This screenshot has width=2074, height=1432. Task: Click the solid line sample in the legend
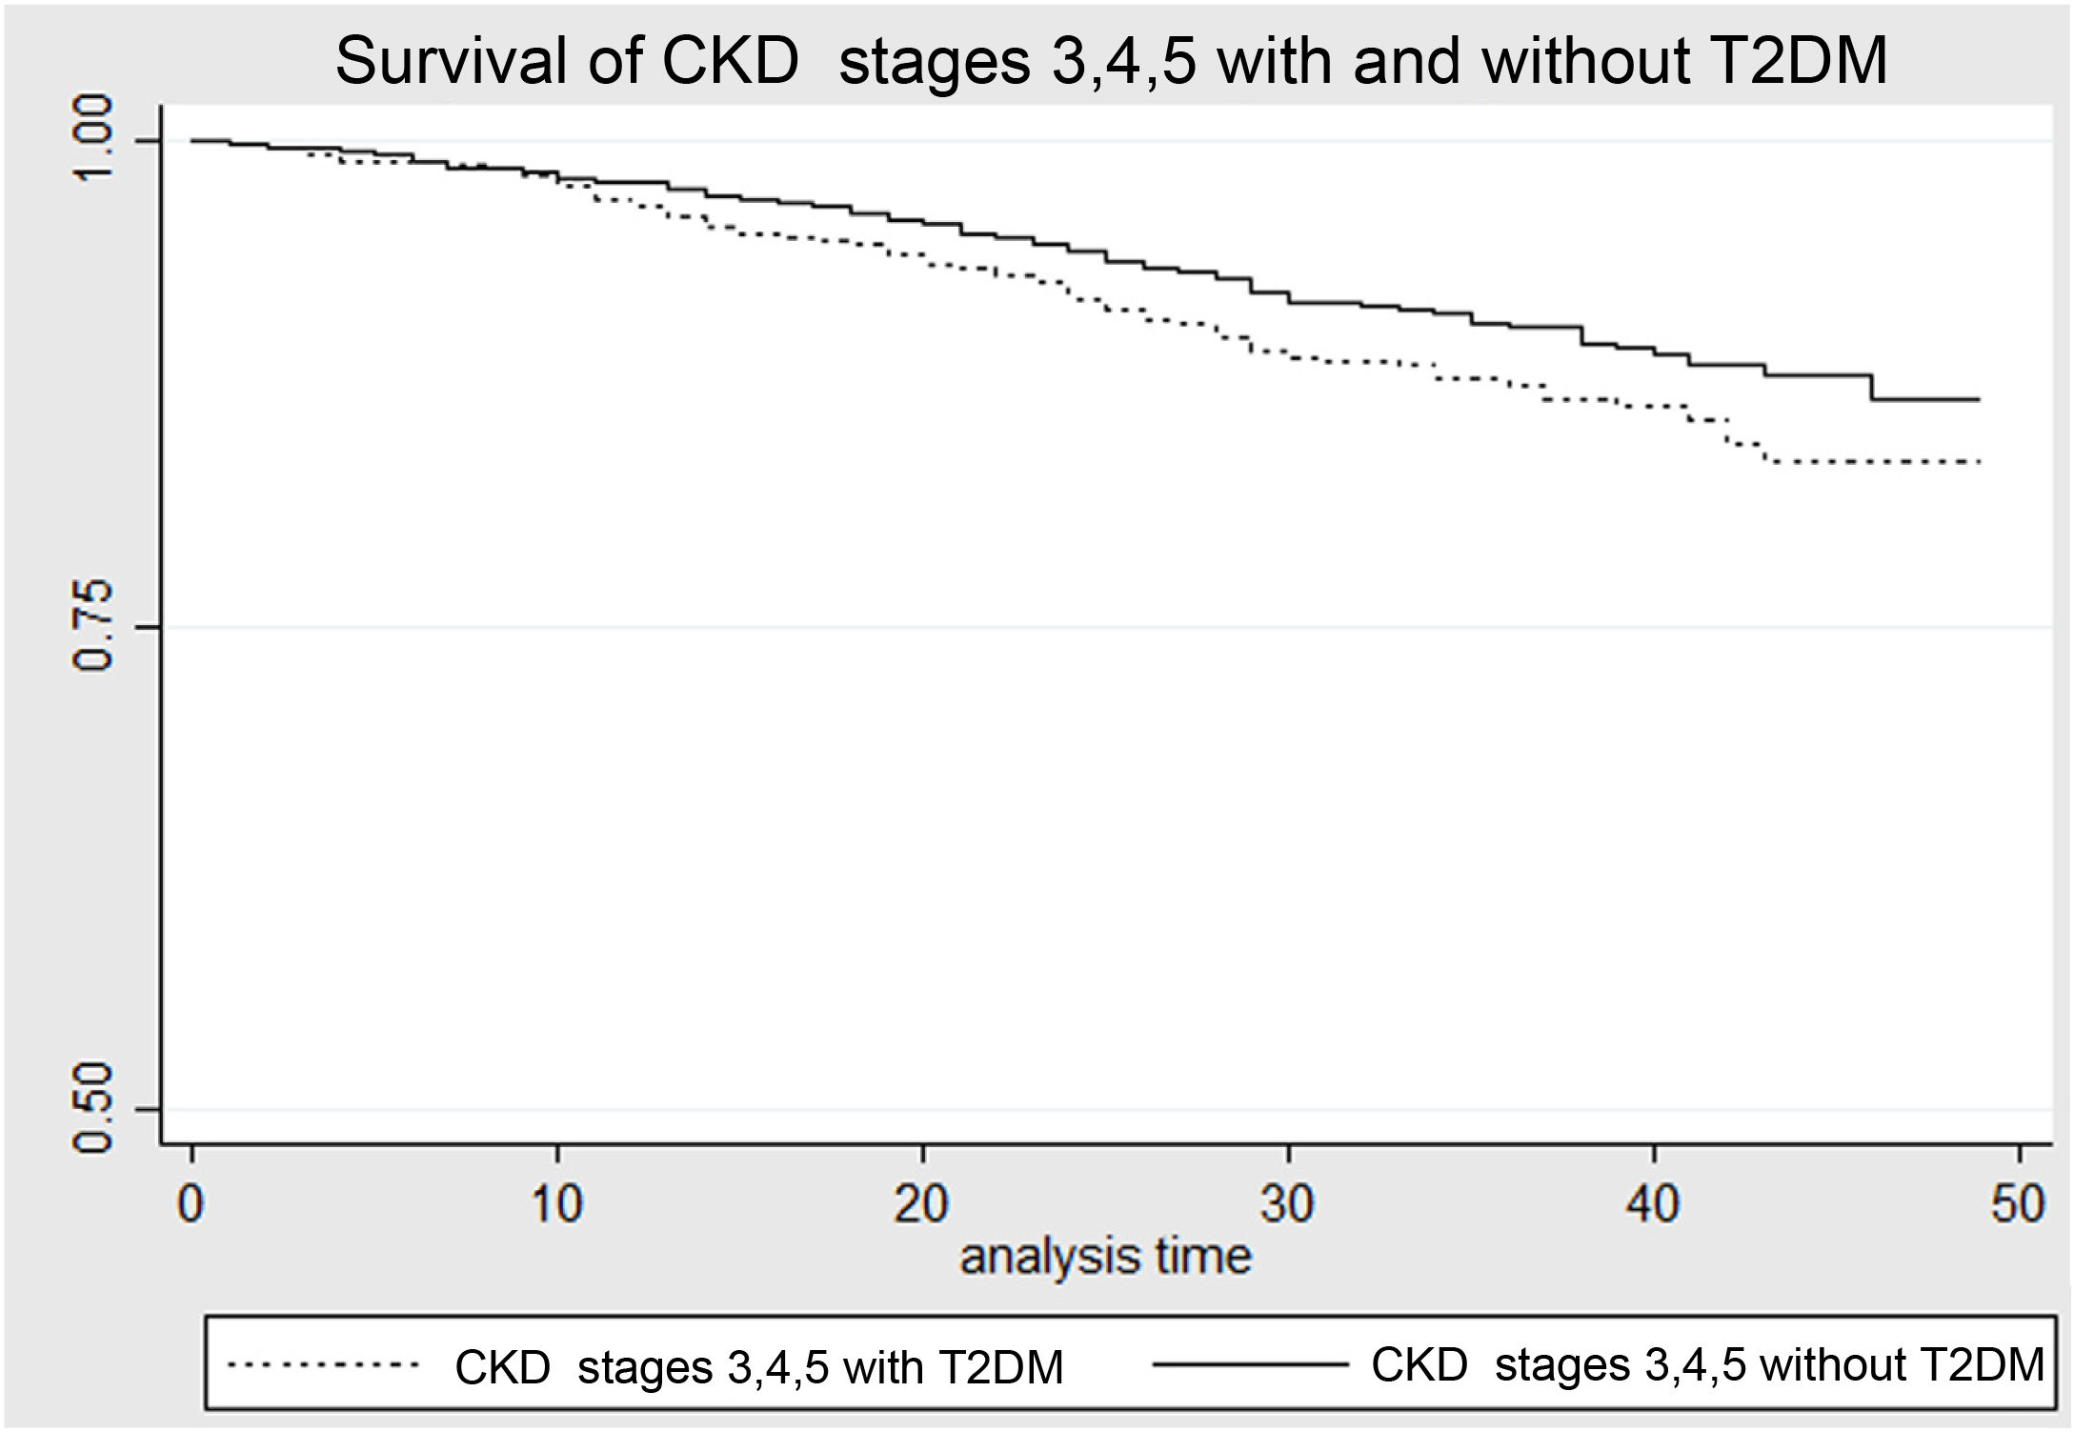(1248, 1365)
